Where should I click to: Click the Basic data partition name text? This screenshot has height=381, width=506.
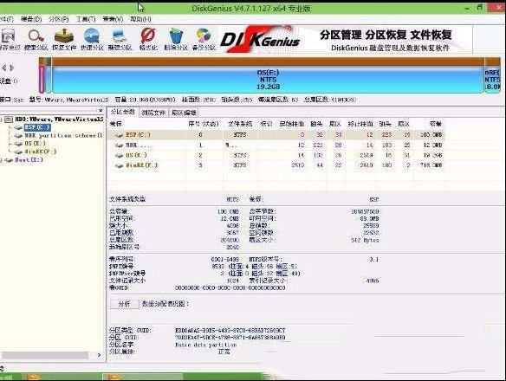(206, 345)
